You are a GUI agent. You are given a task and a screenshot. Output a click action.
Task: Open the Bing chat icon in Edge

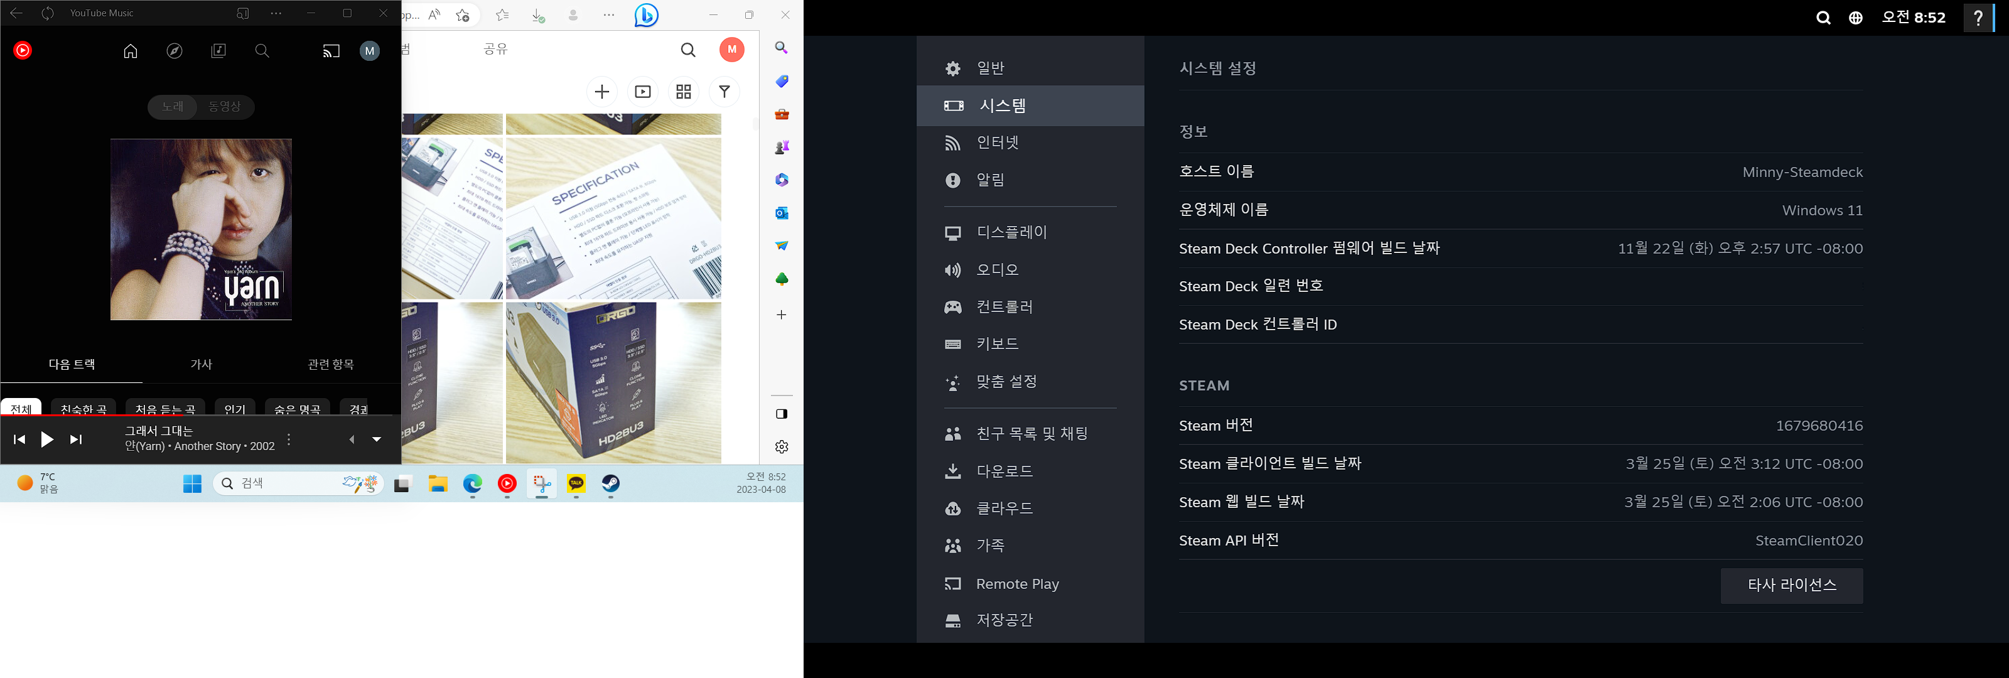tap(646, 15)
